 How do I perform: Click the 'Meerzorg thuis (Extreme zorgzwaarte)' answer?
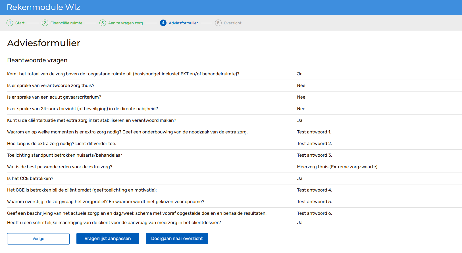pos(337,167)
